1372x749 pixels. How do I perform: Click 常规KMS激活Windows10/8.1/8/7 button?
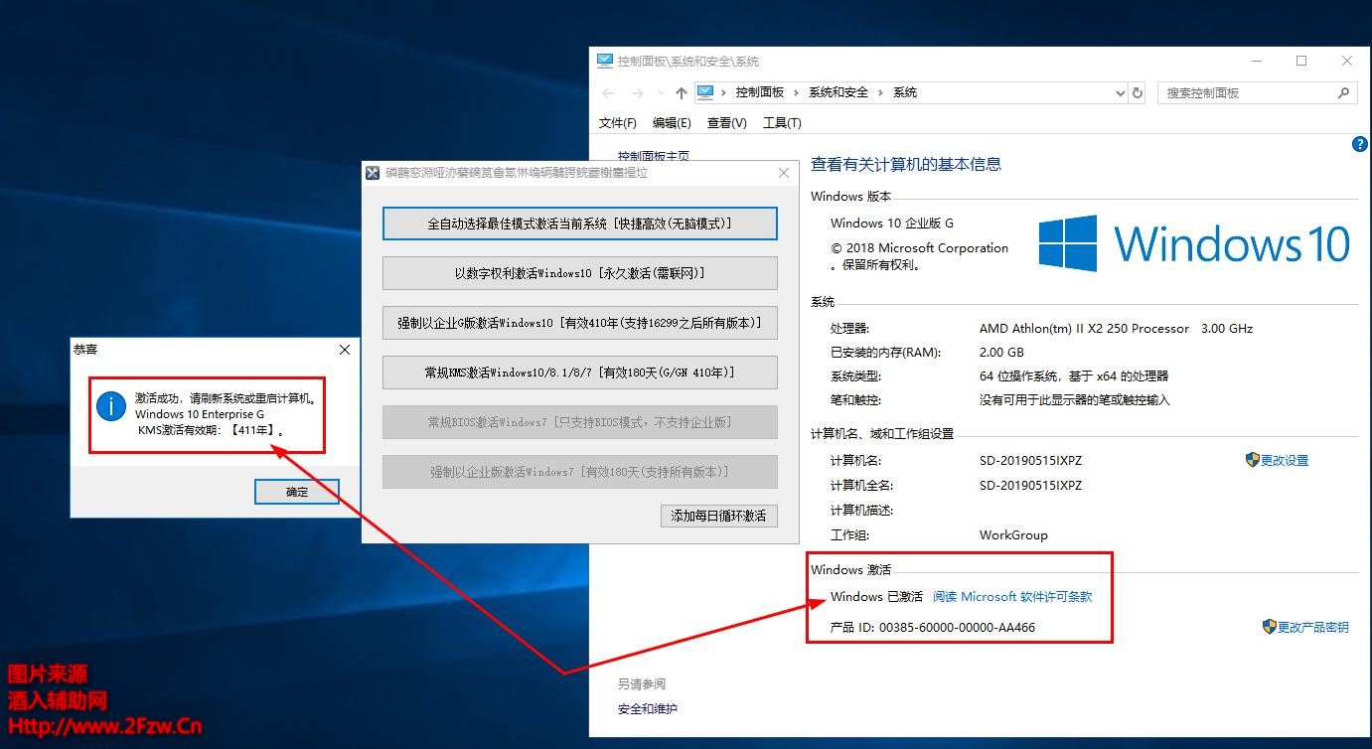579,373
